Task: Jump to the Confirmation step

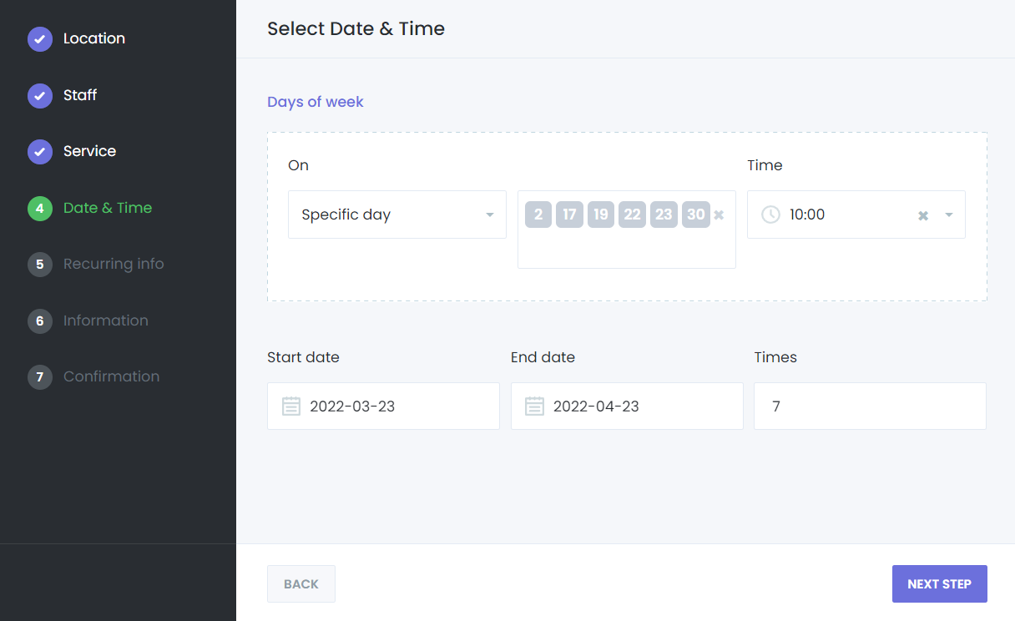Action: 111,376
